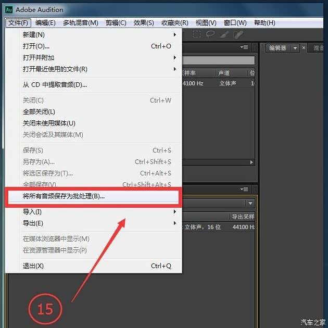328x328 pixels.
Task: Open the 收藏夹(R) menu
Action: pyautogui.click(x=174, y=22)
